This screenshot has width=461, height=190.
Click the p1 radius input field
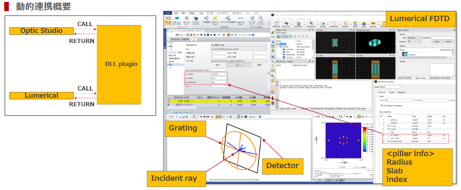click(218, 74)
